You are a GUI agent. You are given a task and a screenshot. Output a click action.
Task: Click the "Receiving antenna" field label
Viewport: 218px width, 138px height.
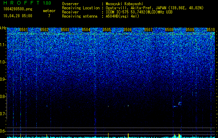click(80, 16)
